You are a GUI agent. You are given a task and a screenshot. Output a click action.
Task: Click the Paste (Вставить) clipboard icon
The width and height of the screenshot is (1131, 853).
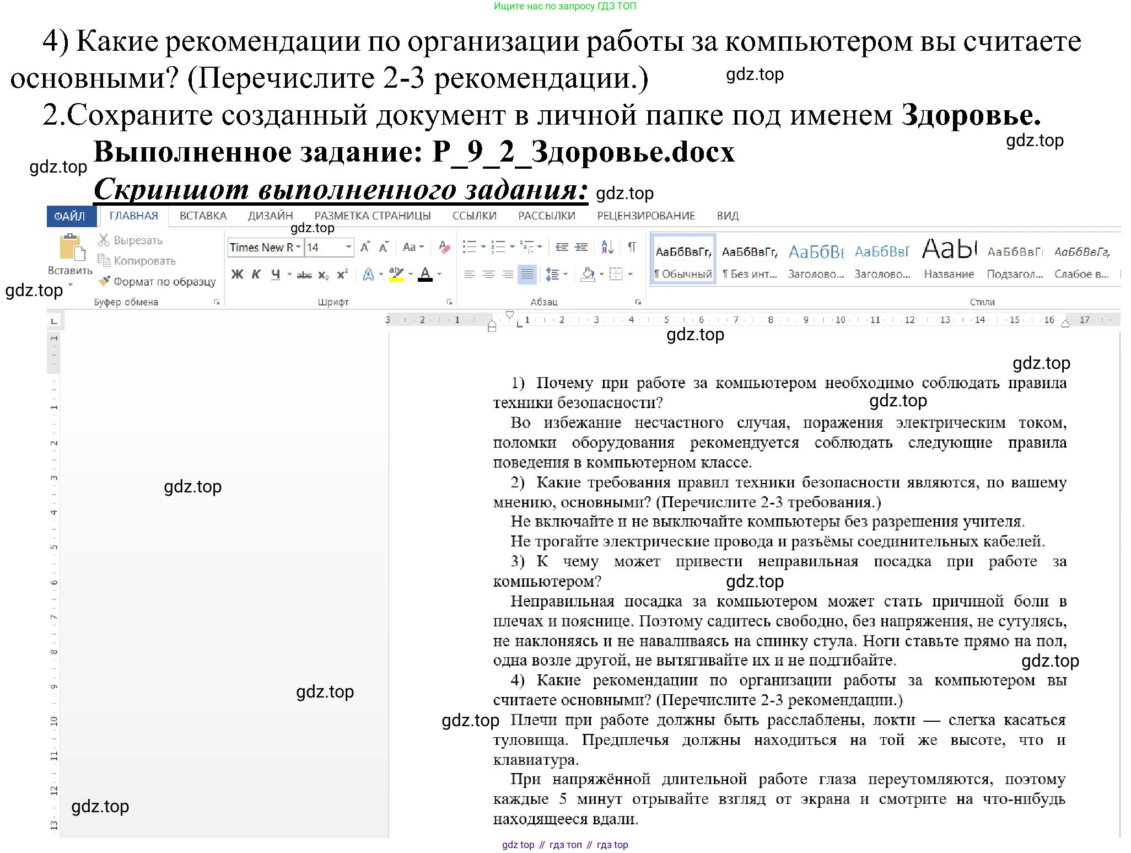[72, 246]
